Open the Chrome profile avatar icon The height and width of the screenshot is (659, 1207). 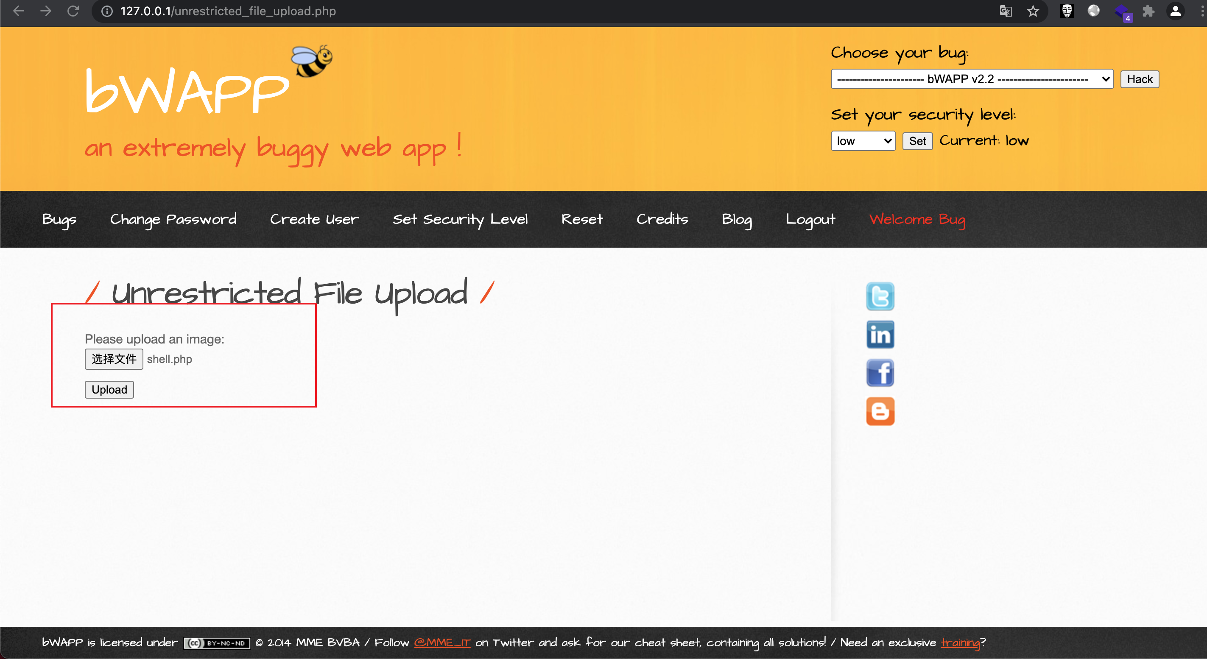point(1175,11)
